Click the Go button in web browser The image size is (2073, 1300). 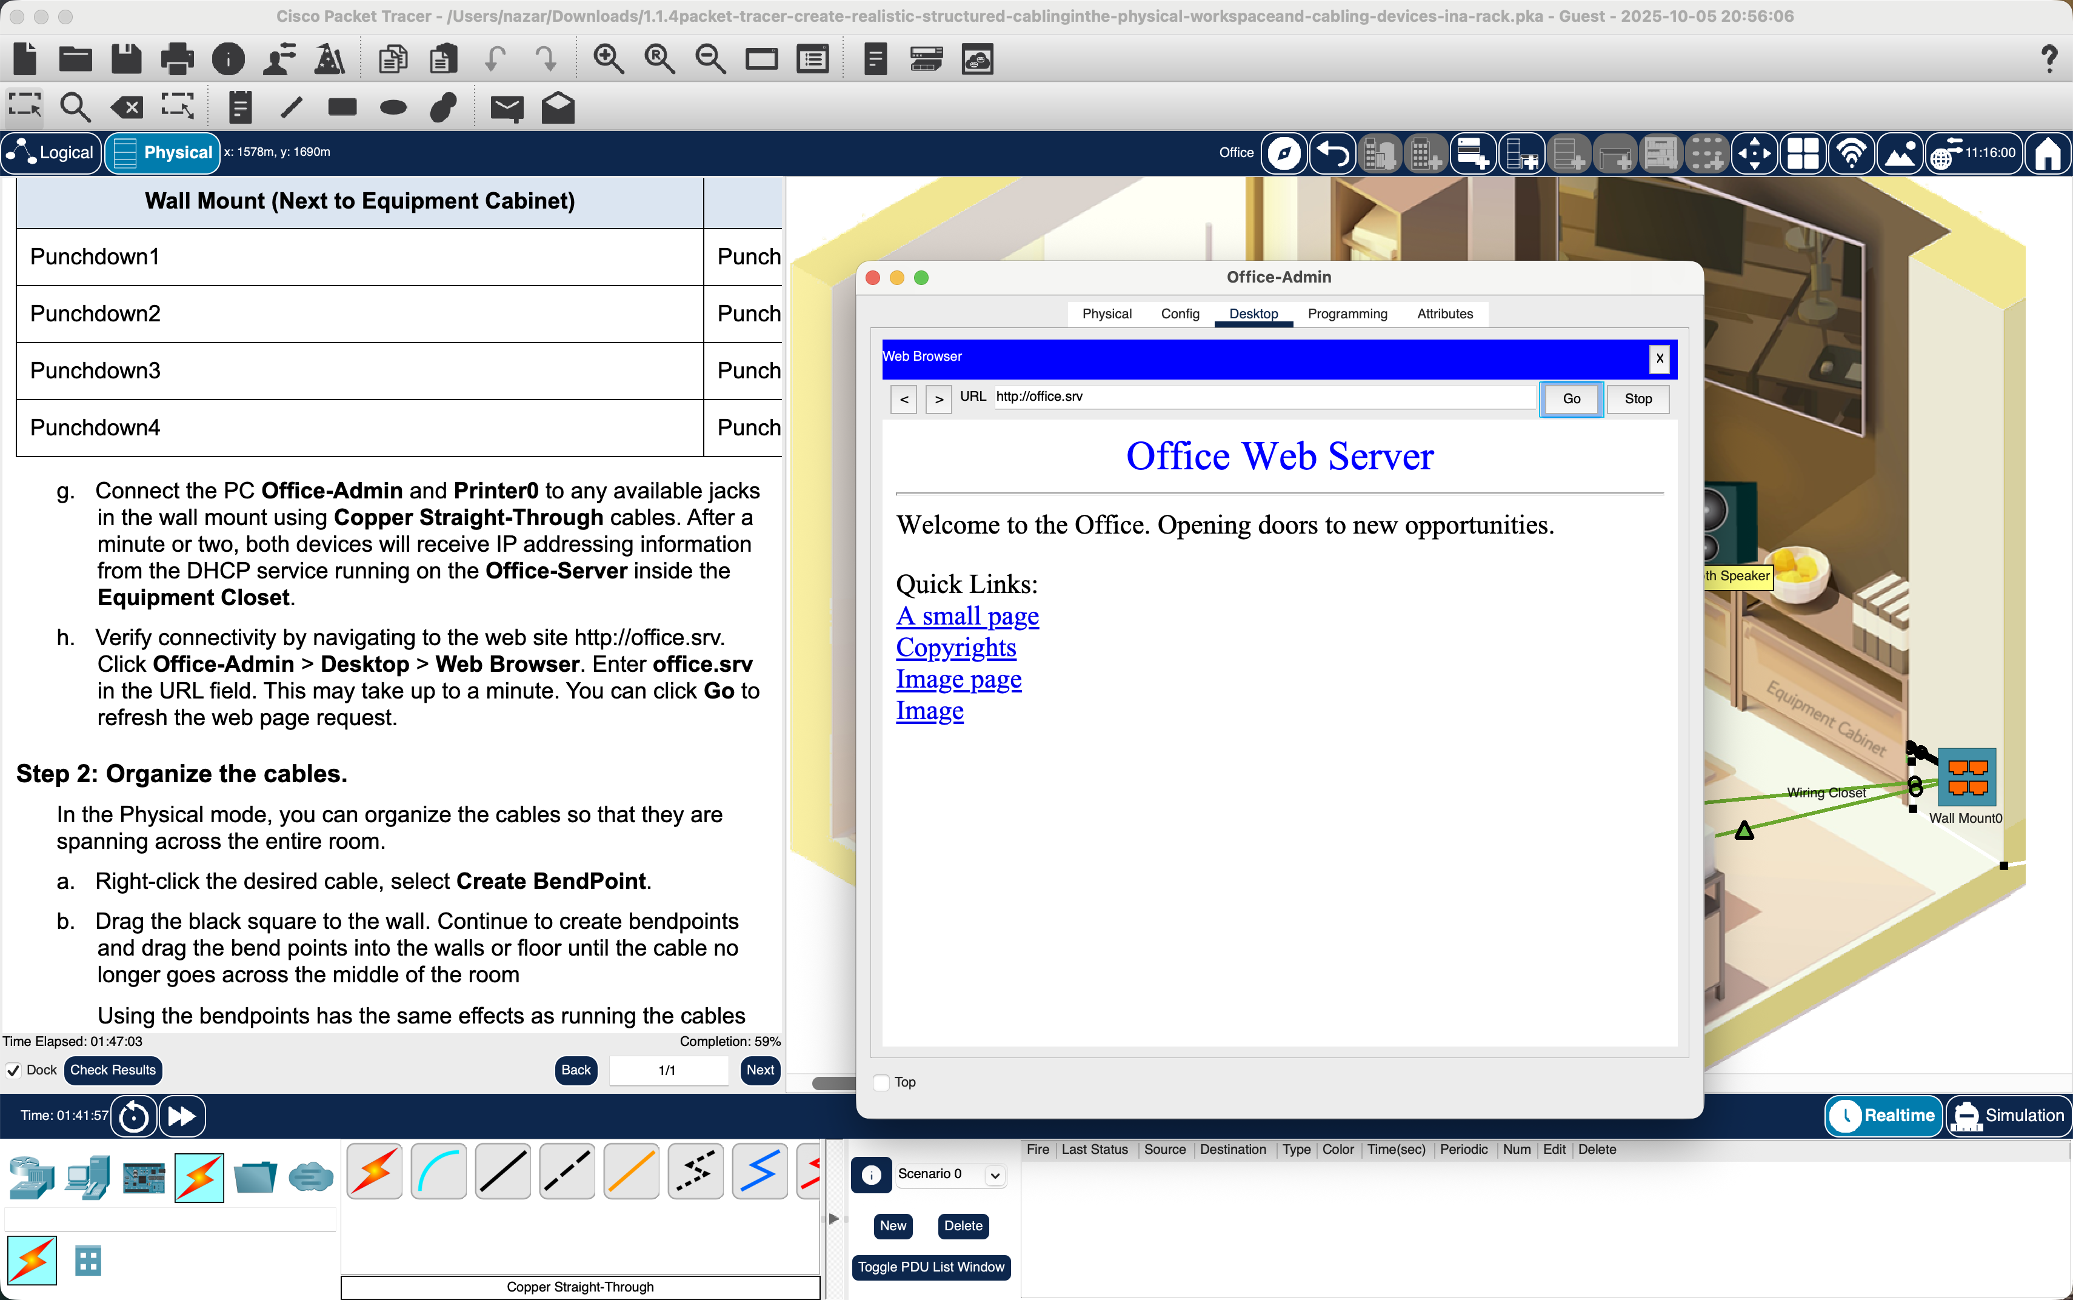[x=1571, y=399]
